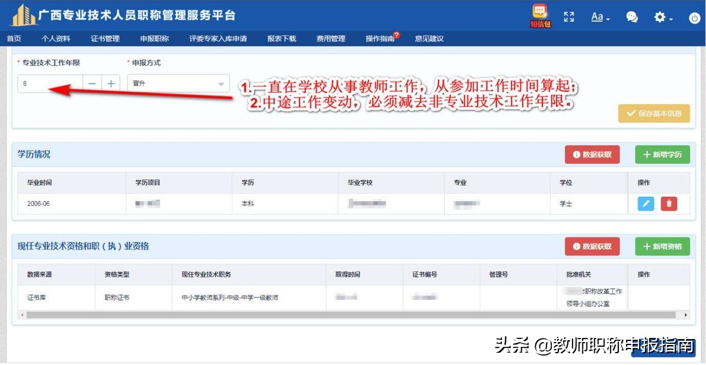Delete the 学历 record via trash icon
The image size is (706, 365).
(669, 203)
